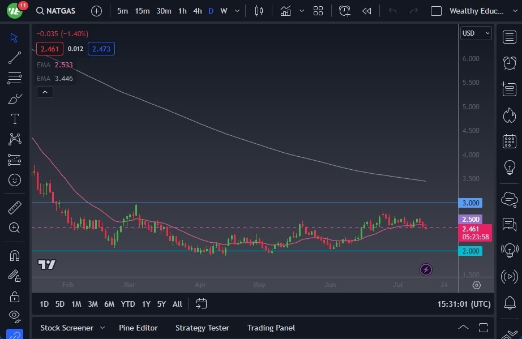Set date range to 3M
The image size is (522, 339).
(92, 304)
